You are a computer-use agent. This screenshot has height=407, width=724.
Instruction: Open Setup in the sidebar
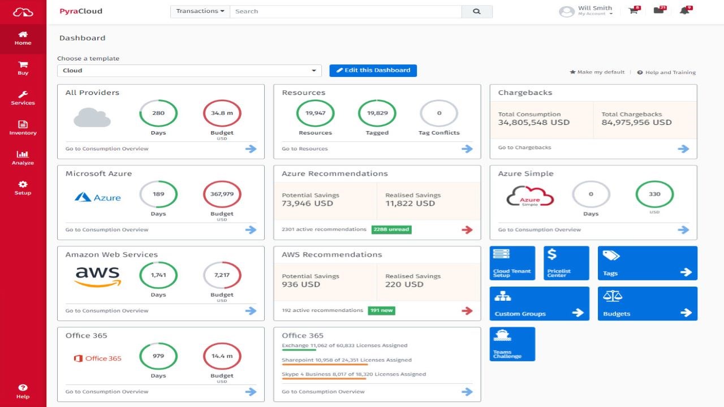pyautogui.click(x=23, y=188)
